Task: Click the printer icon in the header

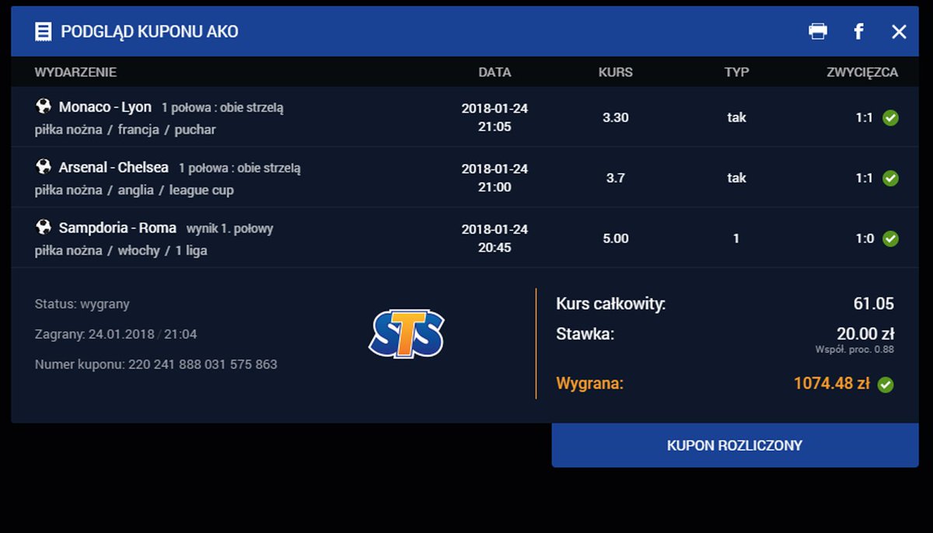Action: (x=818, y=31)
